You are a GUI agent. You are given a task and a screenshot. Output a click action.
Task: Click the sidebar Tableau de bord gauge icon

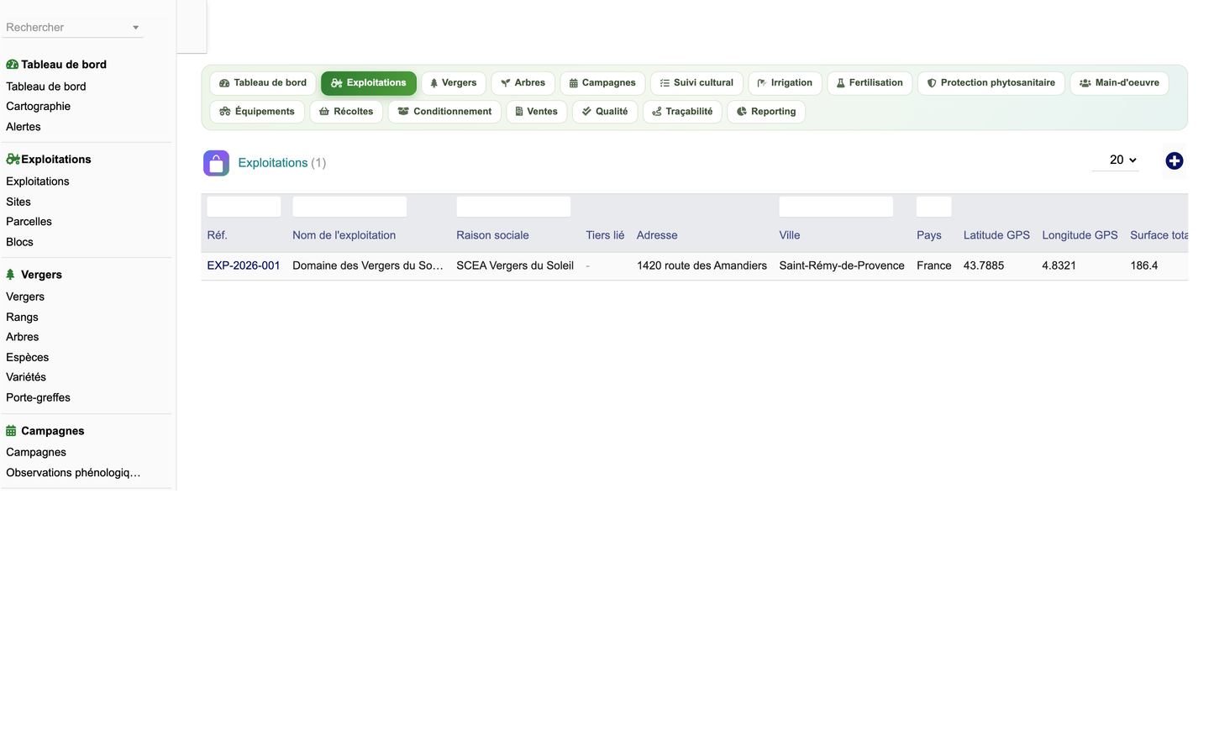tap(12, 65)
